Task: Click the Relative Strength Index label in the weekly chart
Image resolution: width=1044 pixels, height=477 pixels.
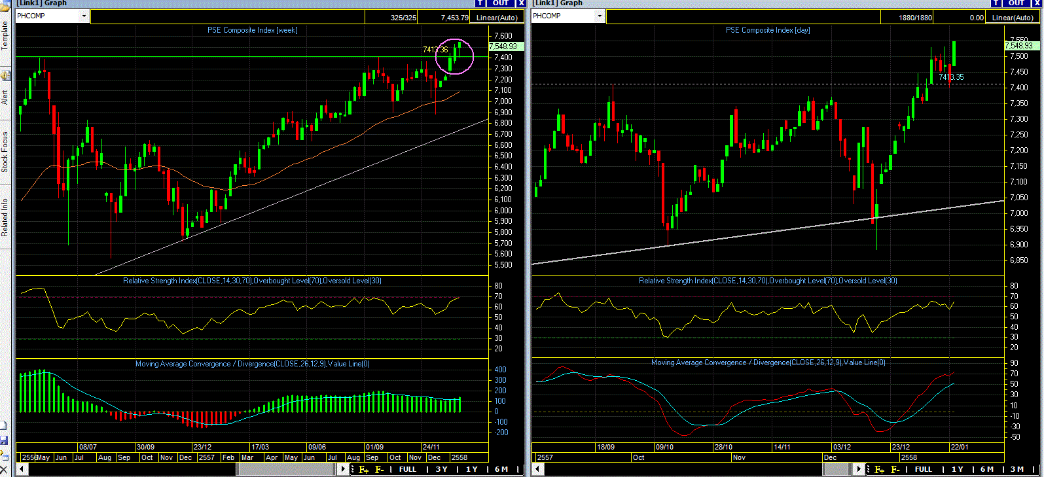Action: [x=252, y=281]
